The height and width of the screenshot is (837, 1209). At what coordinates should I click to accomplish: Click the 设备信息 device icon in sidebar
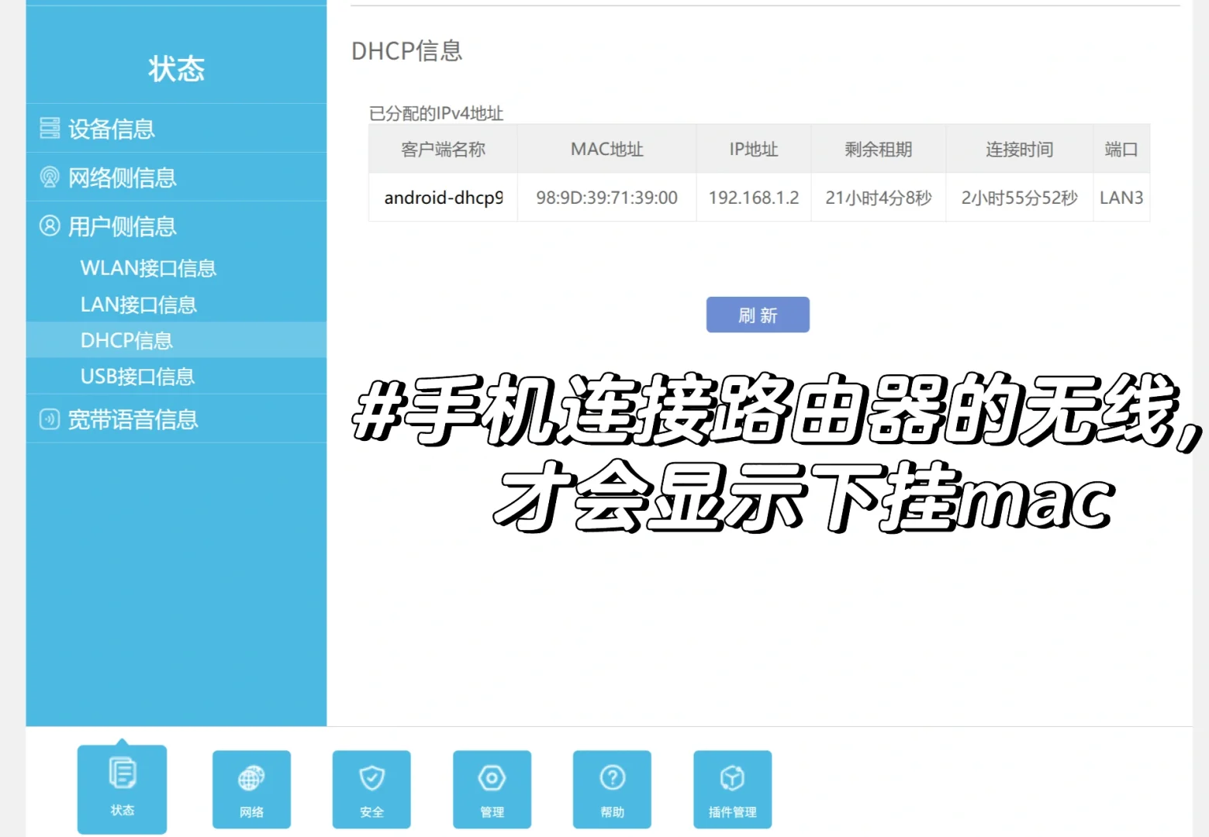click(x=49, y=129)
